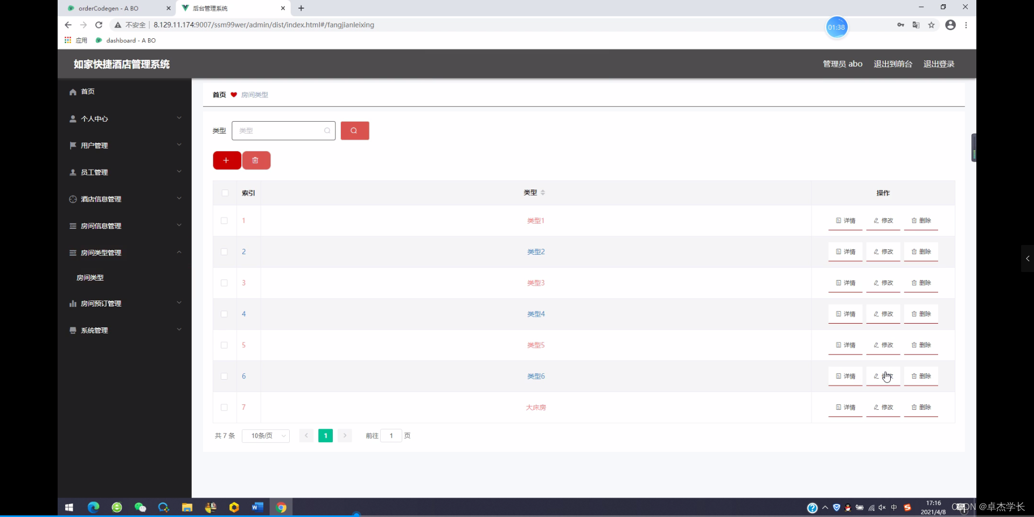
Task: Click the 酒店信息管理 globe icon
Action: click(x=73, y=199)
